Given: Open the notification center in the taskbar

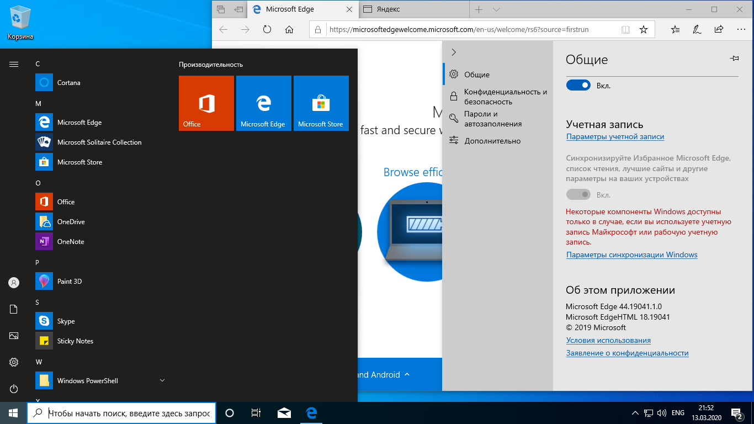Looking at the screenshot, I should tap(737, 412).
